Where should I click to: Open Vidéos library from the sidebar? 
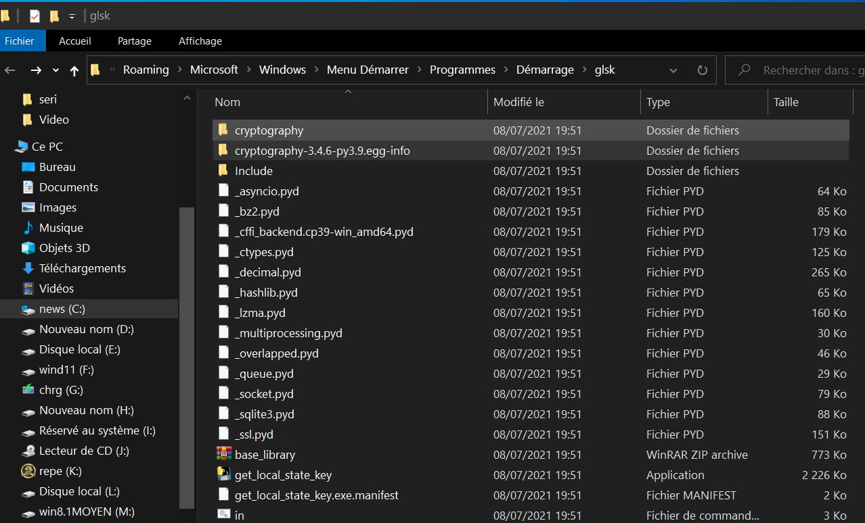pyautogui.click(x=56, y=289)
